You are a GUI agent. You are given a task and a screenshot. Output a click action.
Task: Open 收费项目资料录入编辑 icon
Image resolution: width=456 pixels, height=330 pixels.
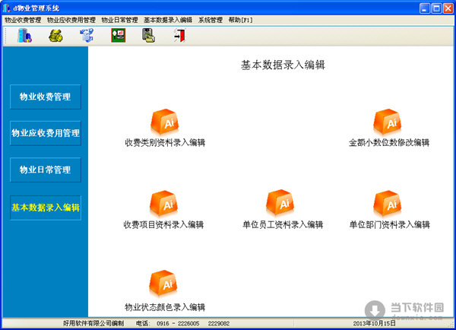pos(163,203)
